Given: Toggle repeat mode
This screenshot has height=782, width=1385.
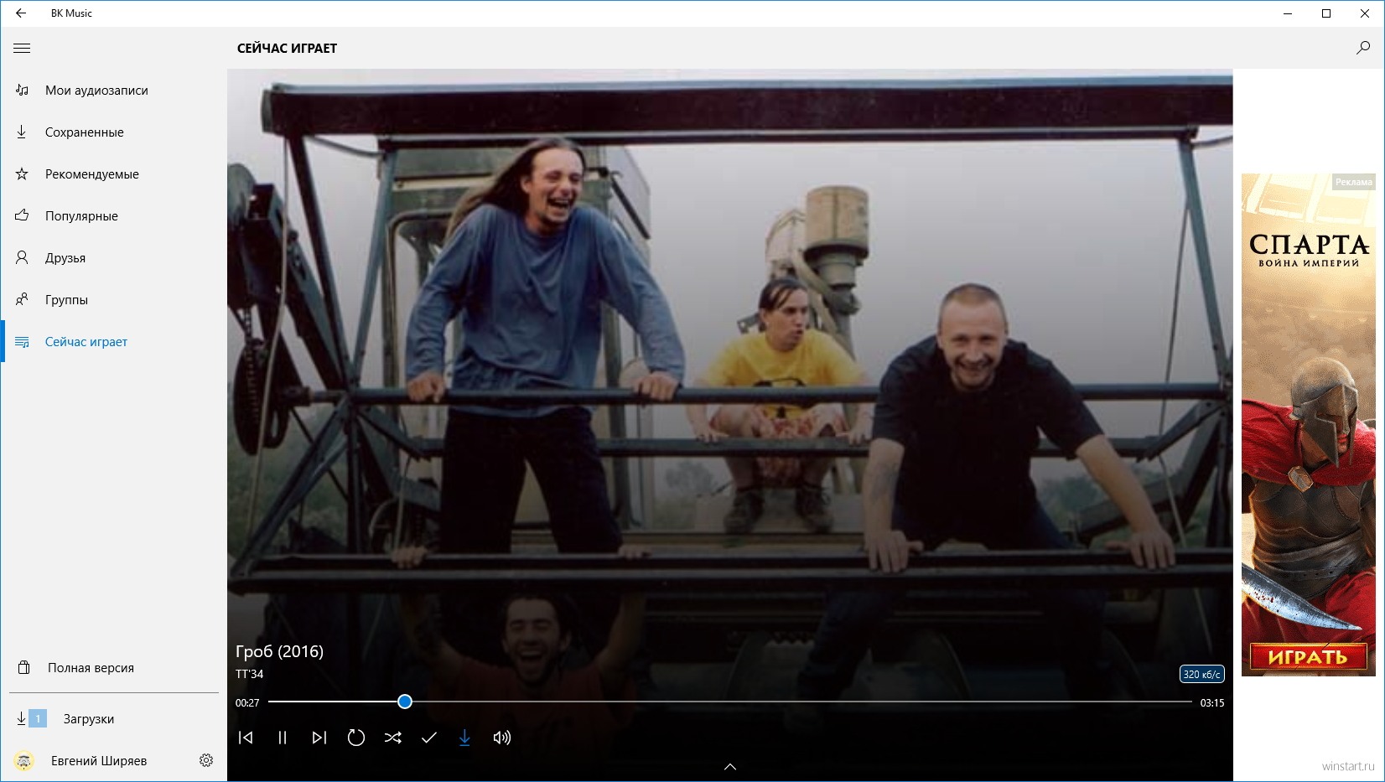Looking at the screenshot, I should point(356,738).
